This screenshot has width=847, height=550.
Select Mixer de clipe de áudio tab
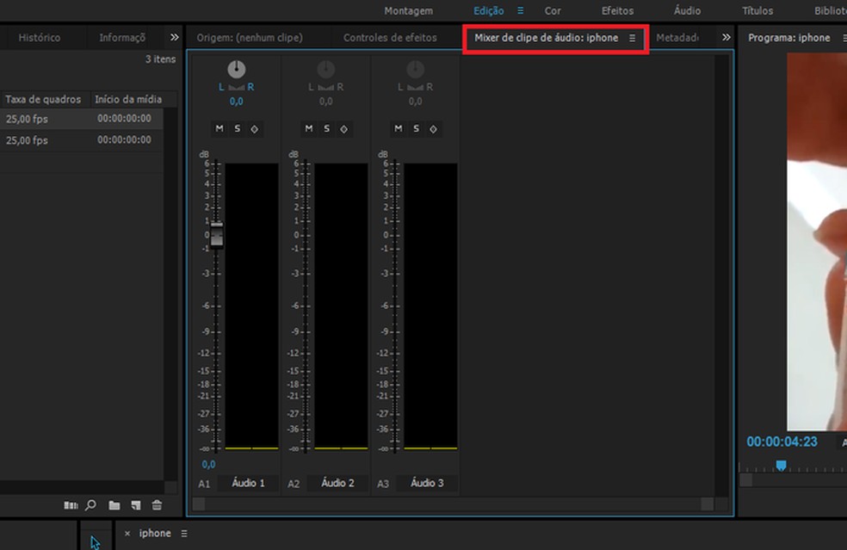point(546,38)
